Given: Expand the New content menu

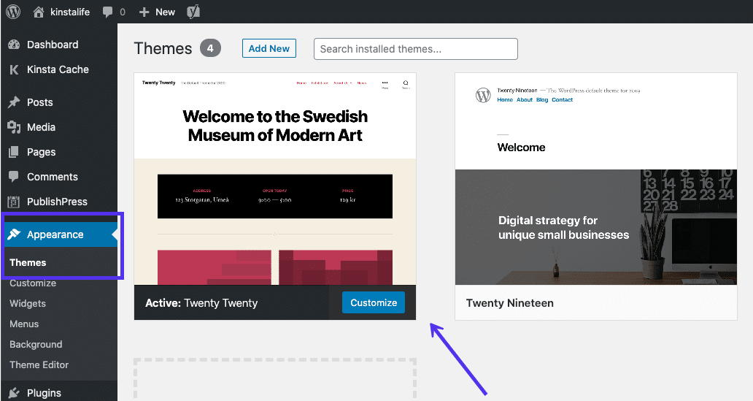Looking at the screenshot, I should (x=157, y=12).
